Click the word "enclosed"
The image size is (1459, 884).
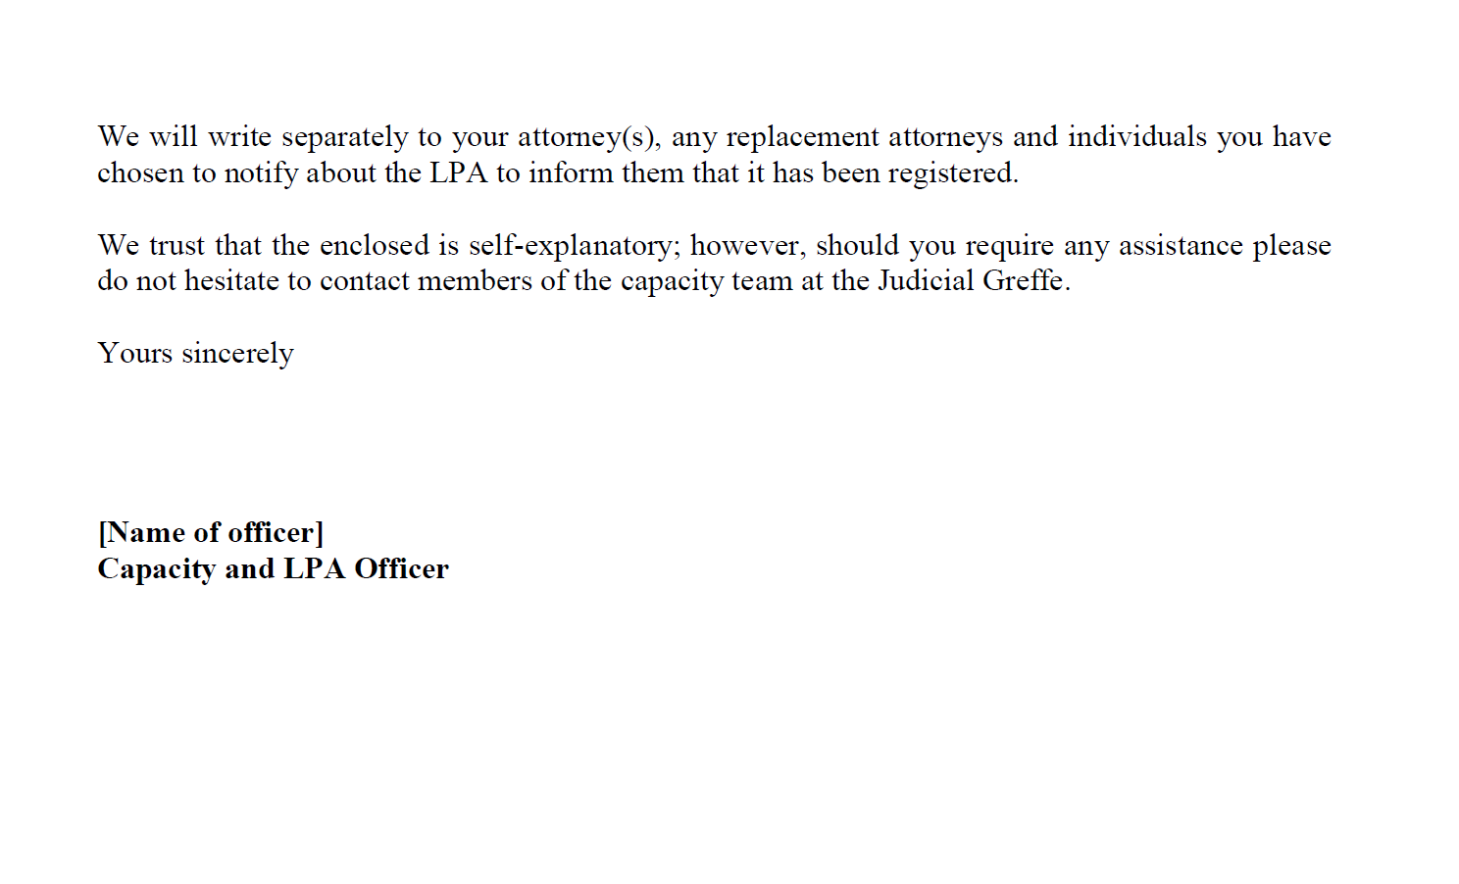tap(375, 245)
